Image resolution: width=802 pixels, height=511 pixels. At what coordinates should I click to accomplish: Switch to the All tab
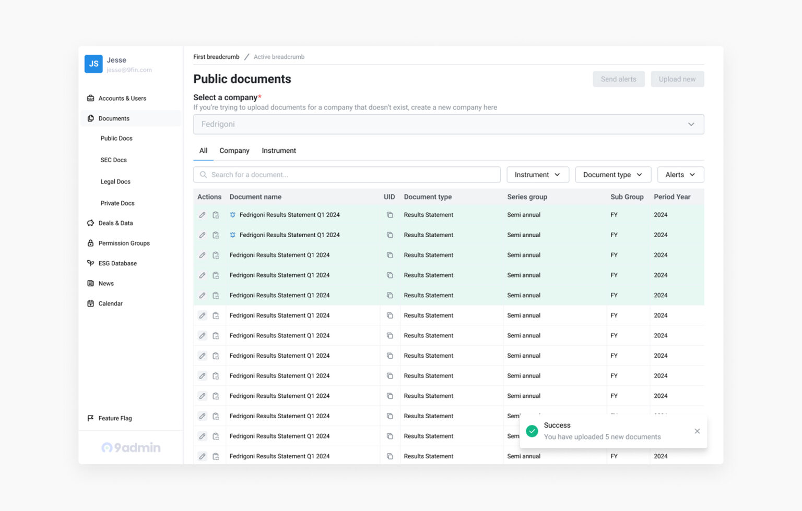pos(203,151)
